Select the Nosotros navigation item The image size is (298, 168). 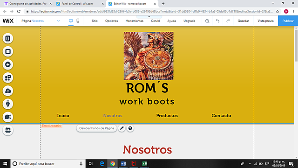point(113,116)
